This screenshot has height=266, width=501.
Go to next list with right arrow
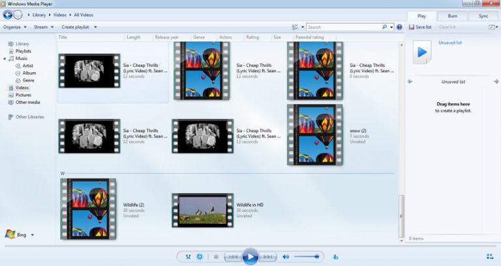496,81
